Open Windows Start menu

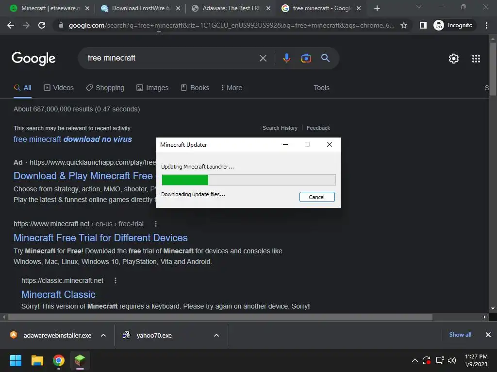pyautogui.click(x=16, y=360)
